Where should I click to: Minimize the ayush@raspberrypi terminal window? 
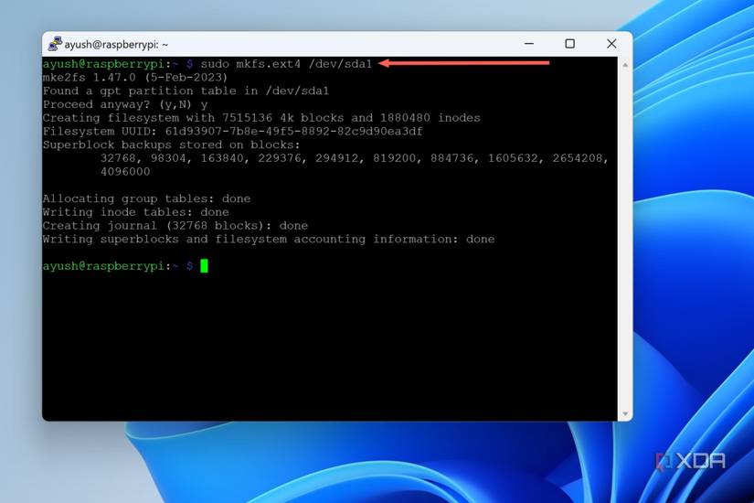(x=529, y=44)
